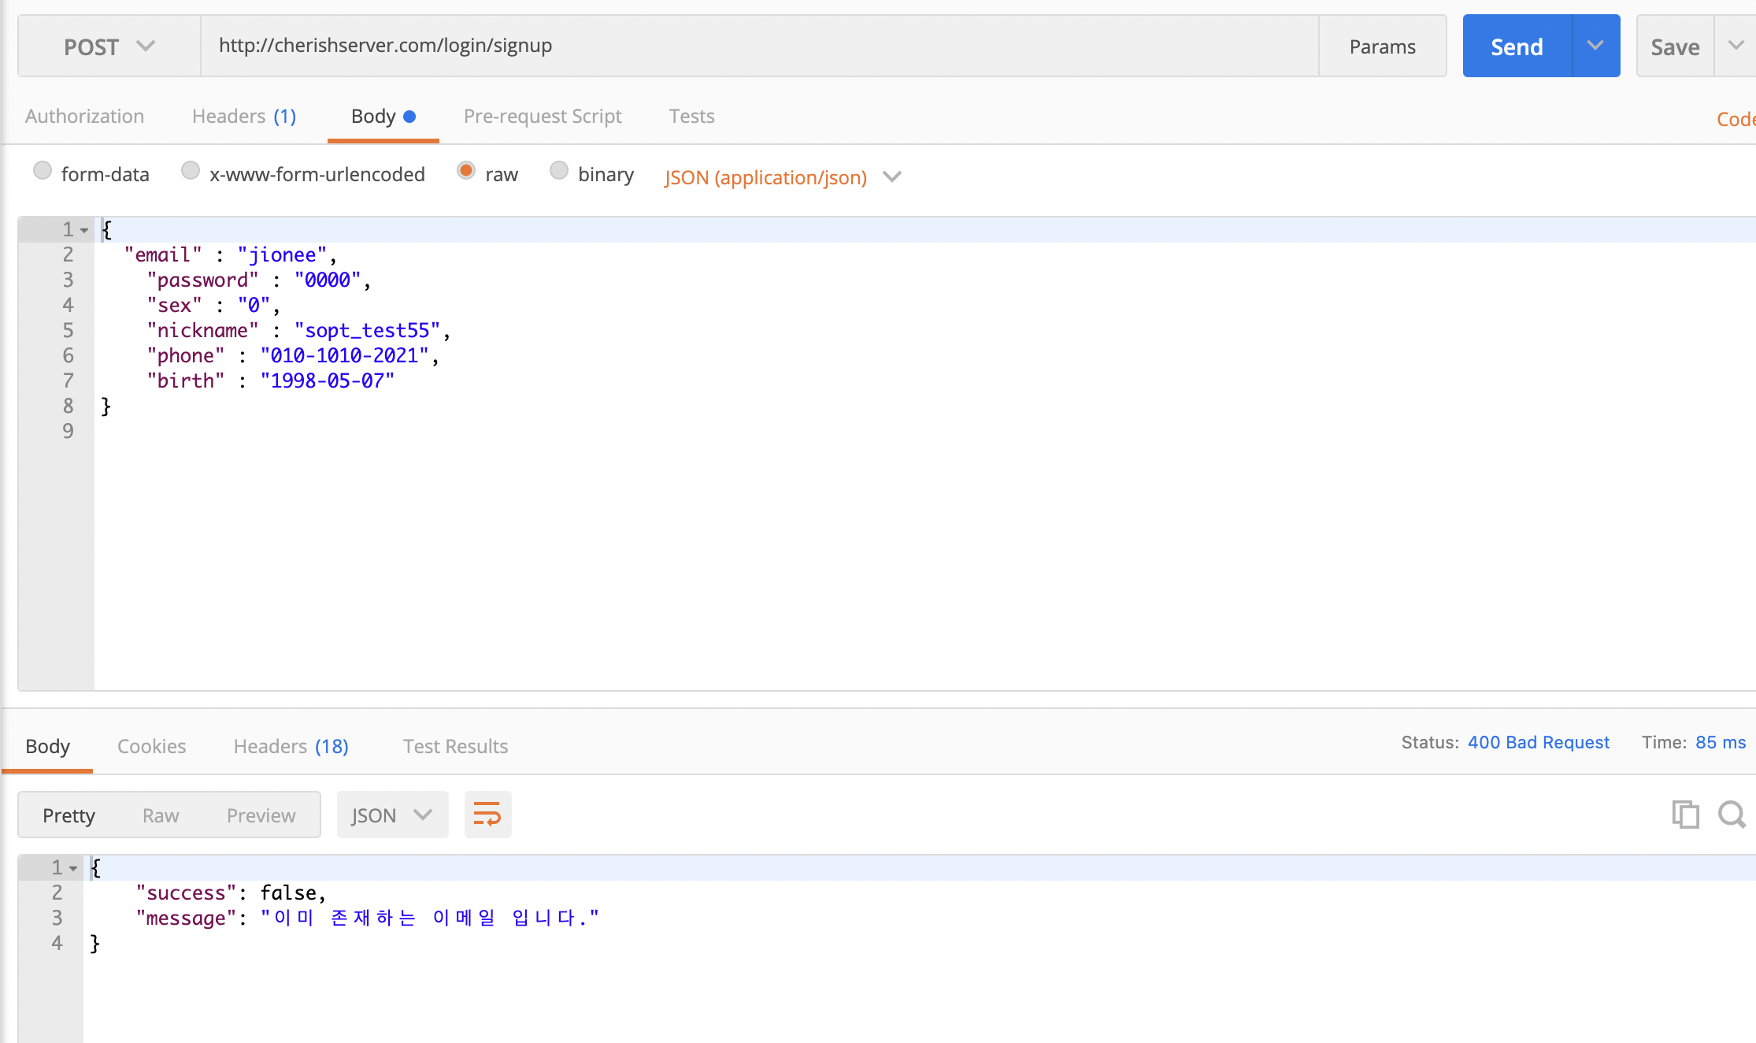Select the x-www-form-urlencoded radio option
1756x1043 pixels.
pyautogui.click(x=191, y=171)
